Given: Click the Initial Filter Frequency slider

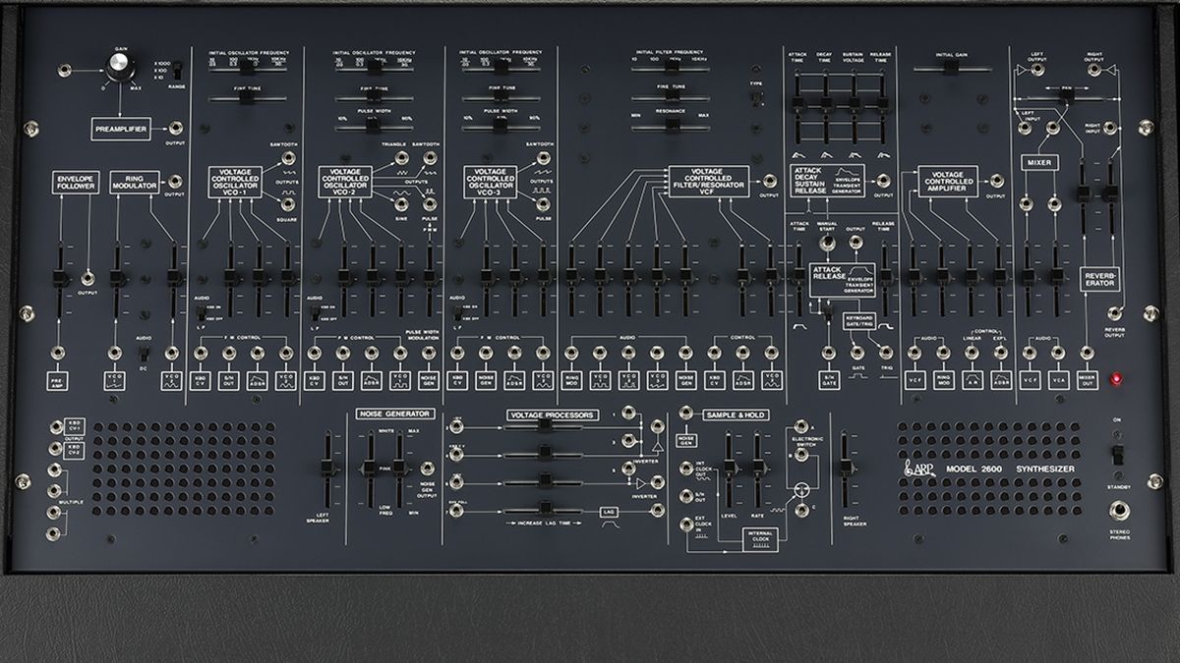Looking at the screenshot, I should 671,70.
